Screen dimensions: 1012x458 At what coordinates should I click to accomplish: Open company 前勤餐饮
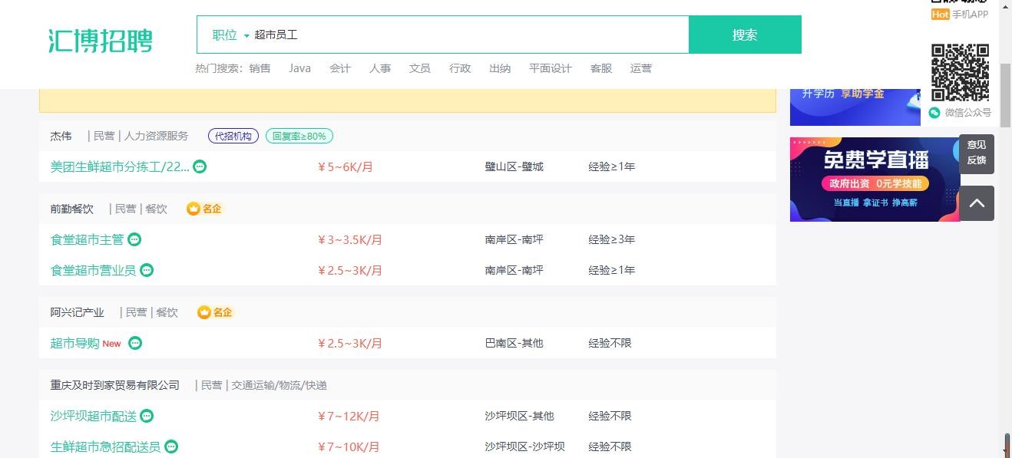tap(71, 209)
